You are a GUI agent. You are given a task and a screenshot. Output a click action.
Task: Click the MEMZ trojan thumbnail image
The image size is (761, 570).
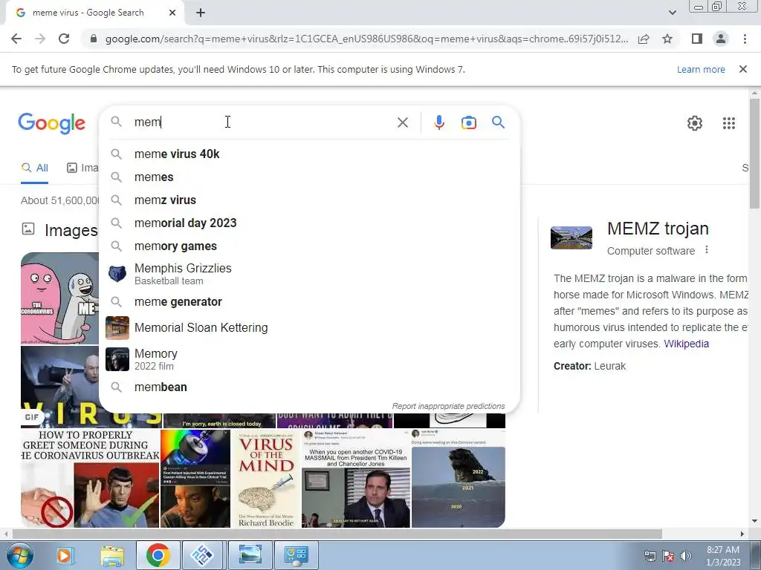pyautogui.click(x=571, y=237)
